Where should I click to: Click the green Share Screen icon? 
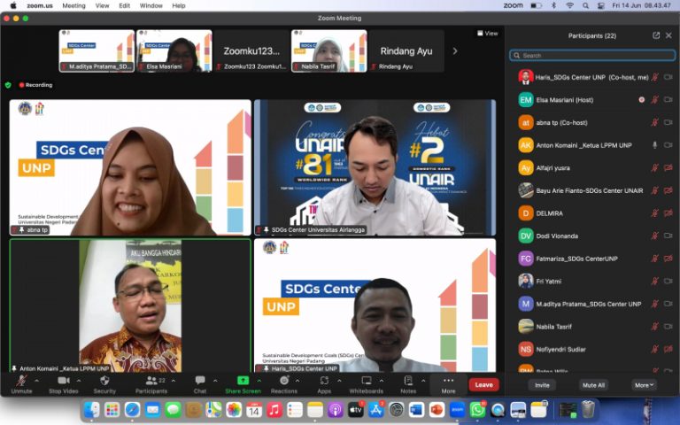[243, 381]
